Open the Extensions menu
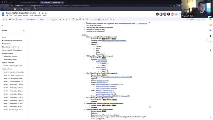Image resolution: width=213 pixels, height=120 pixels. pyautogui.click(x=38, y=16)
